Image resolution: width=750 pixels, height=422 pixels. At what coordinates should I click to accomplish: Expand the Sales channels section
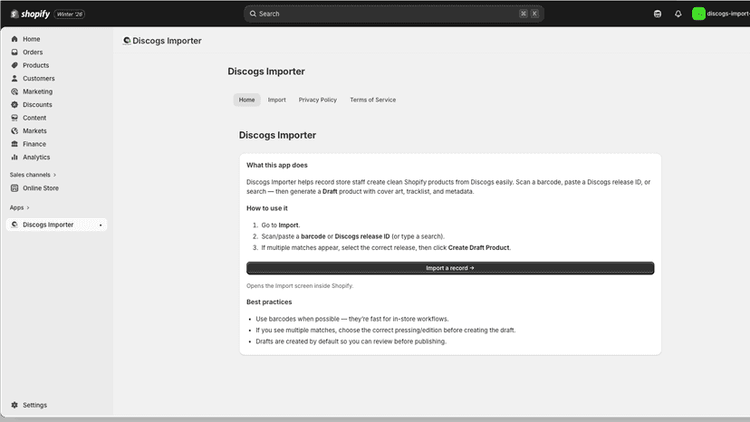click(x=33, y=175)
